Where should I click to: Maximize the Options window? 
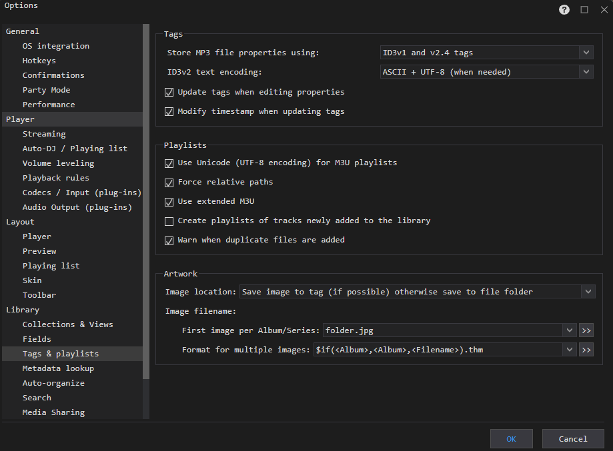point(584,9)
